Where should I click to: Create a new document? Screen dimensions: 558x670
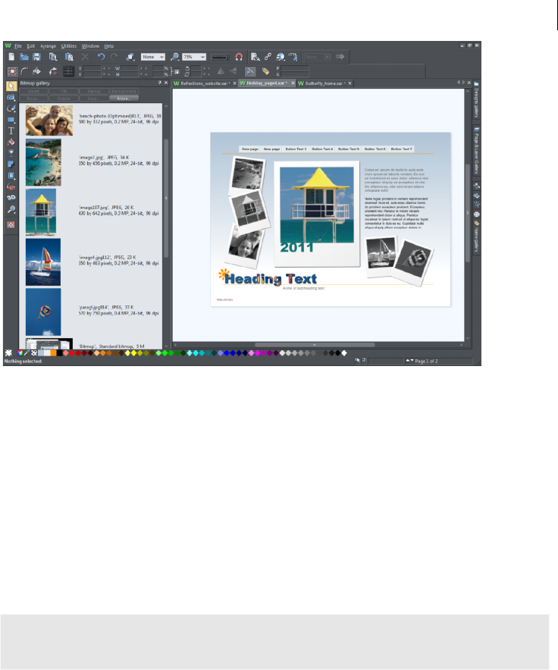click(x=11, y=57)
